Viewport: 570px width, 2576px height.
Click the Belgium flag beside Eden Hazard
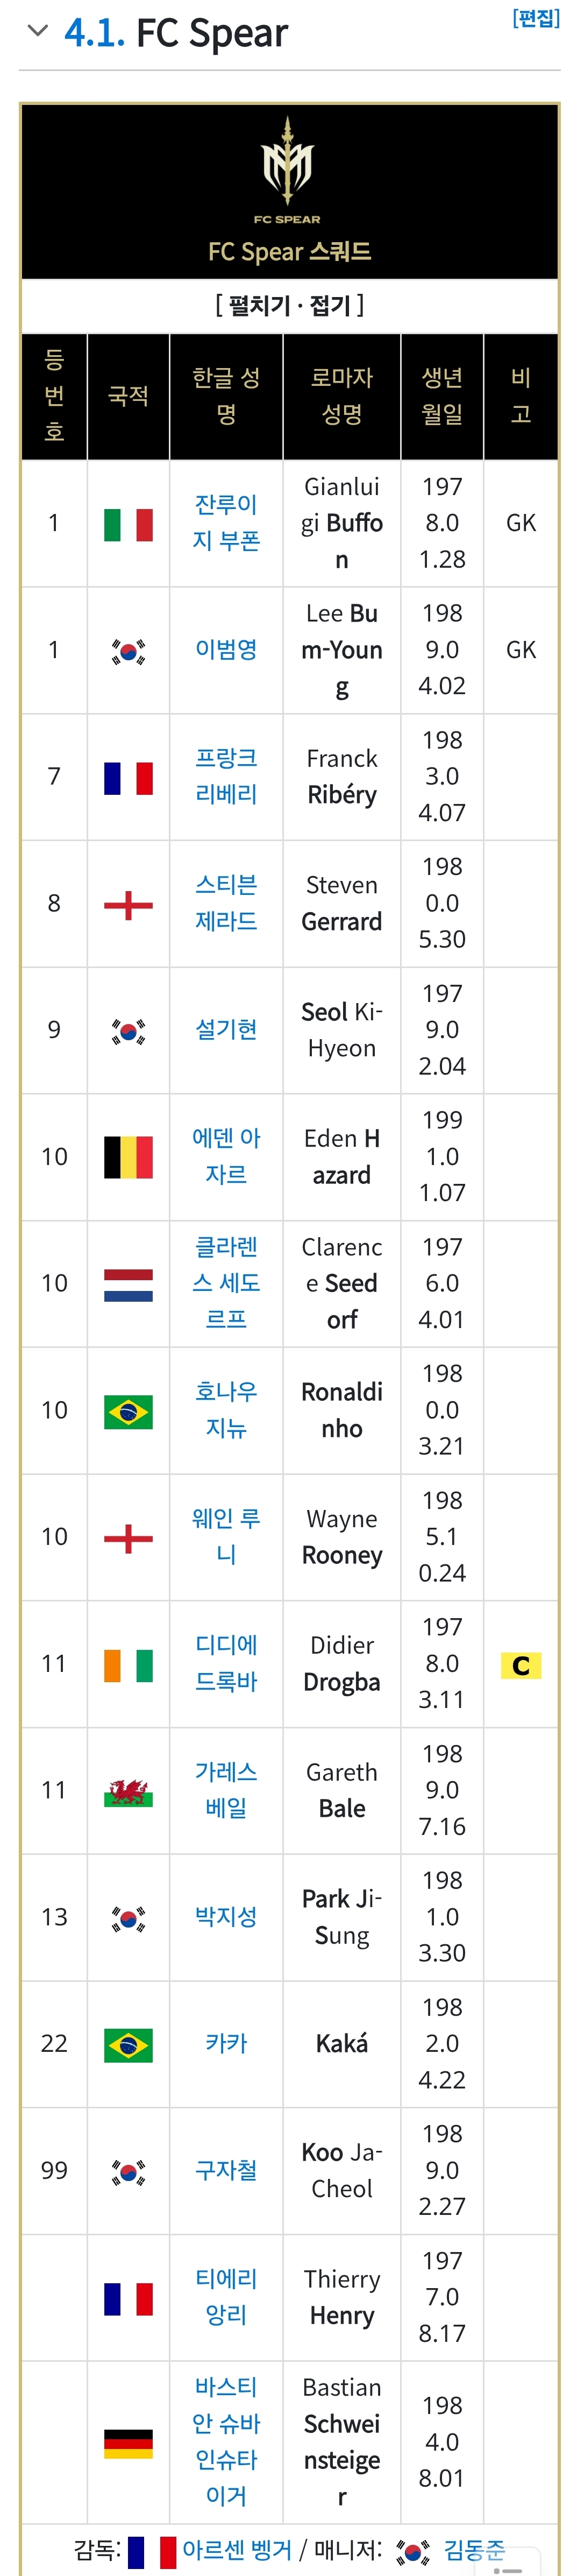click(x=128, y=1157)
